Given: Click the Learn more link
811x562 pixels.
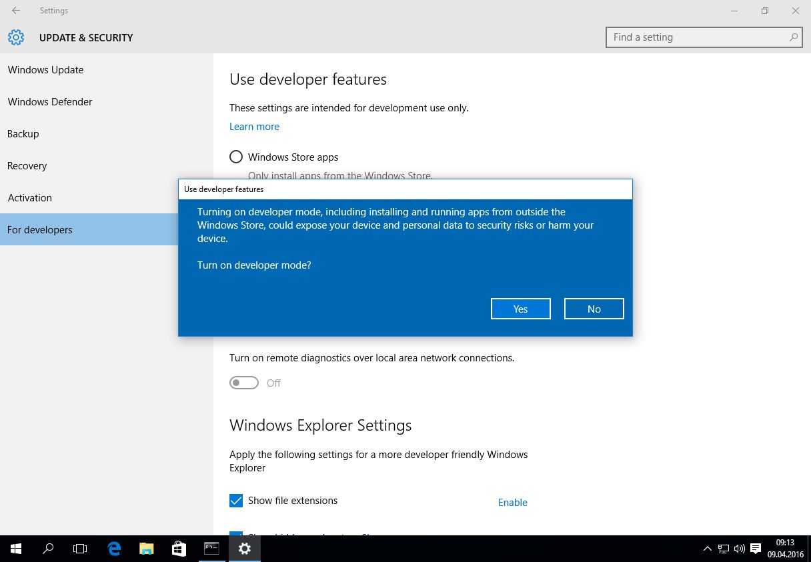Looking at the screenshot, I should [254, 127].
